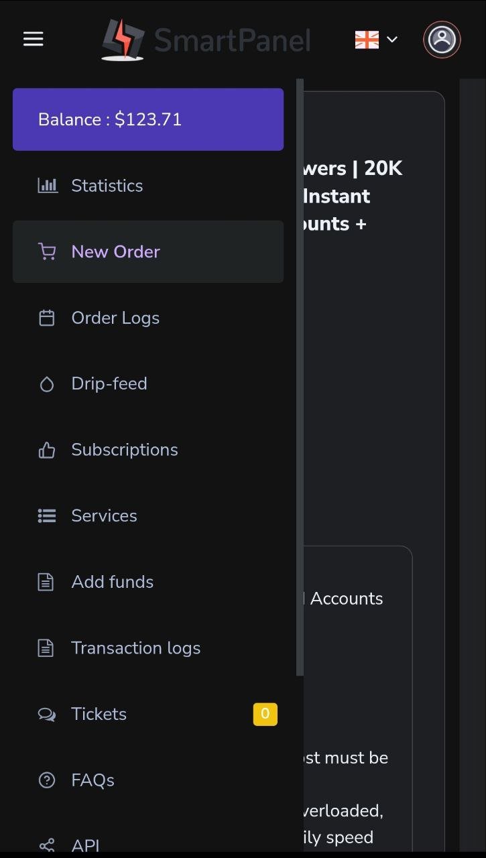The width and height of the screenshot is (486, 858).
Task: Open the Tickets menu item
Action: coord(99,714)
